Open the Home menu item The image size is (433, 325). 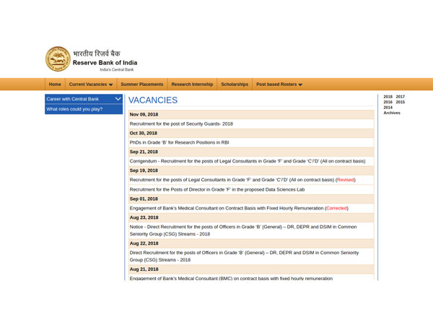(55, 84)
